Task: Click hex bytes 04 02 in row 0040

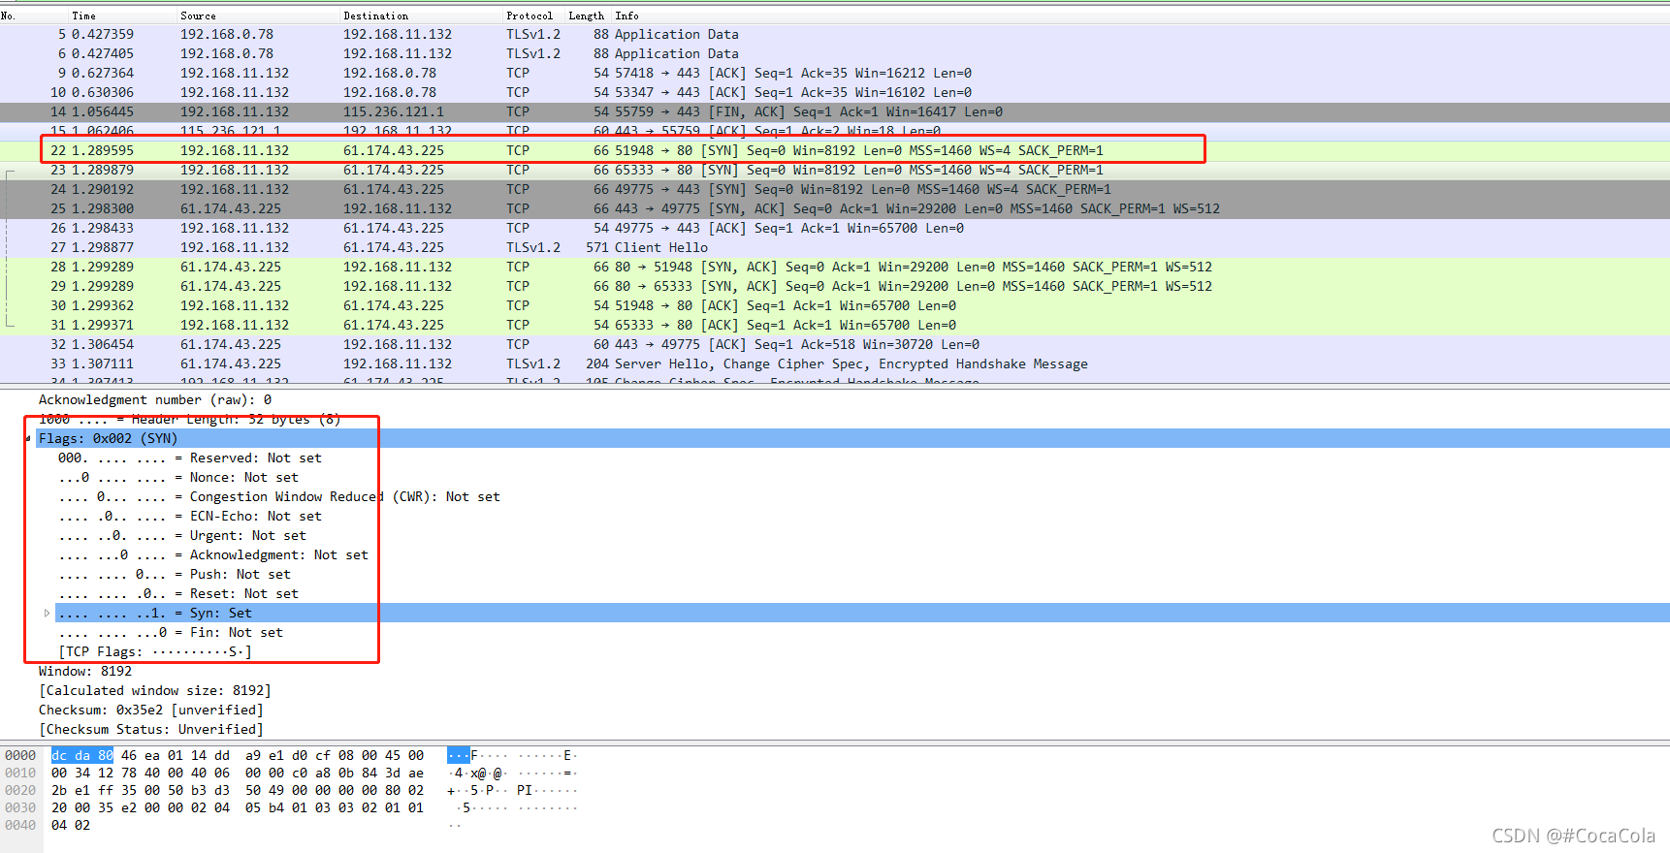Action: click(71, 825)
